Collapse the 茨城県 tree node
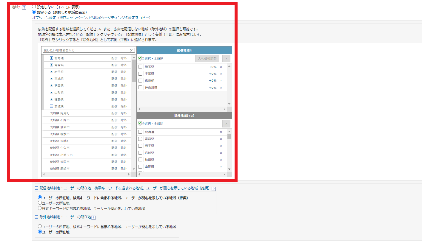 point(51,106)
